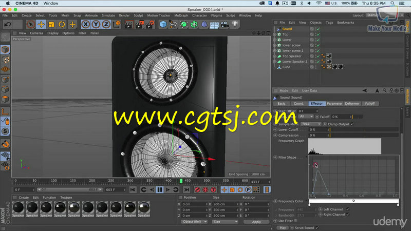
Task: Toggle Right Channel checkbox
Action: click(x=348, y=215)
